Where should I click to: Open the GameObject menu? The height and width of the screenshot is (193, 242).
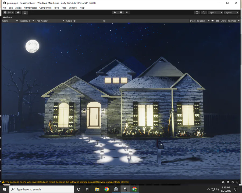pyautogui.click(x=30, y=8)
